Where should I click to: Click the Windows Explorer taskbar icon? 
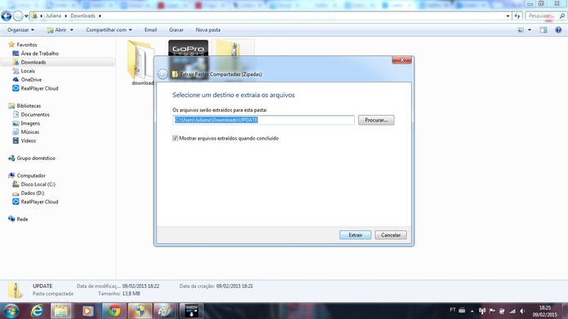click(x=61, y=311)
